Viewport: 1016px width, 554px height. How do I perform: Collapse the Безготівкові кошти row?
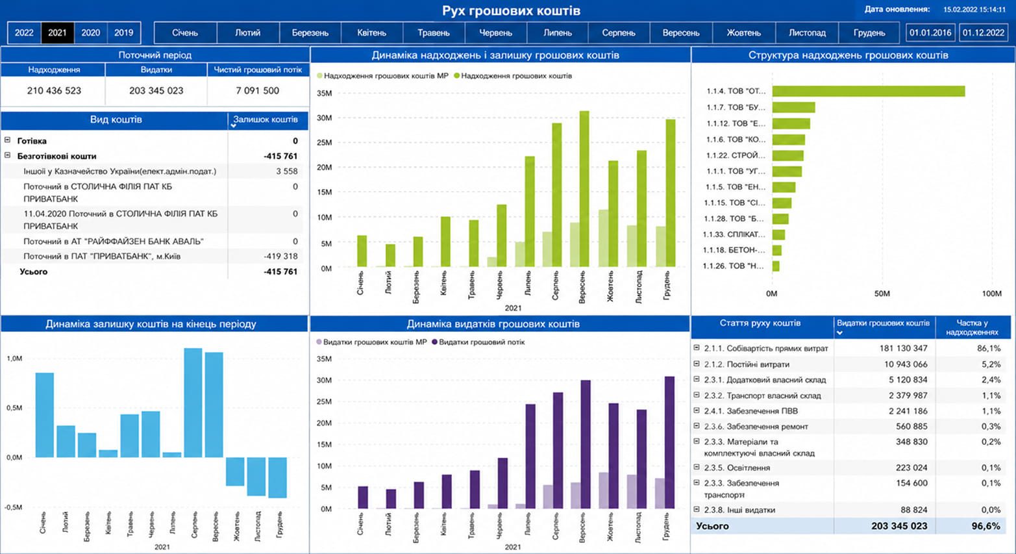(8, 156)
